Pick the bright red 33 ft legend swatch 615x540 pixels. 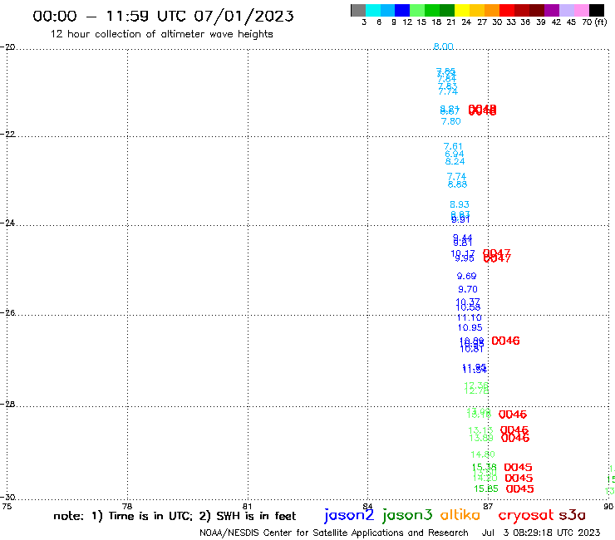[x=507, y=10]
